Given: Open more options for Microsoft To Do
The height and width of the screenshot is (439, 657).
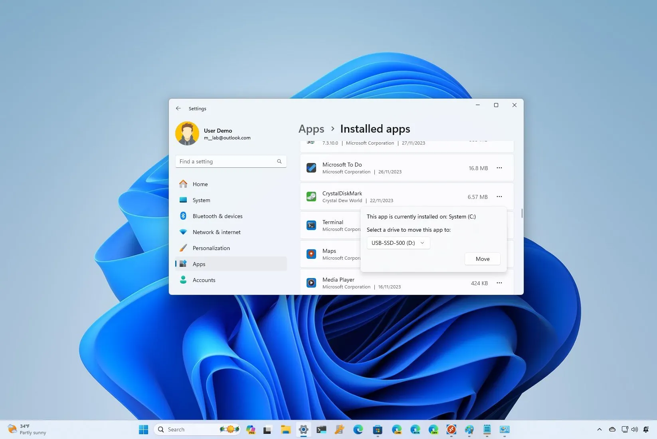Looking at the screenshot, I should pos(499,168).
